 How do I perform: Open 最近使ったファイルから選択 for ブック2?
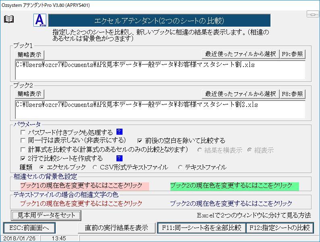pos(241,94)
